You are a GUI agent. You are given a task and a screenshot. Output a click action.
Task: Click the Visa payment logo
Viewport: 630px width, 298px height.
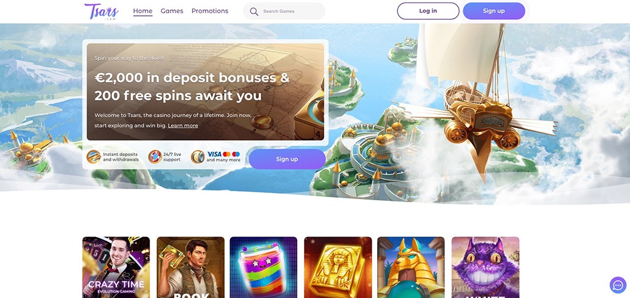pyautogui.click(x=215, y=154)
